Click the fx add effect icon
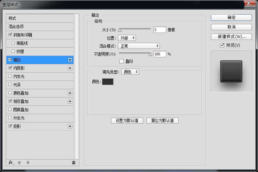The image size is (258, 172). pyautogui.click(x=11, y=163)
